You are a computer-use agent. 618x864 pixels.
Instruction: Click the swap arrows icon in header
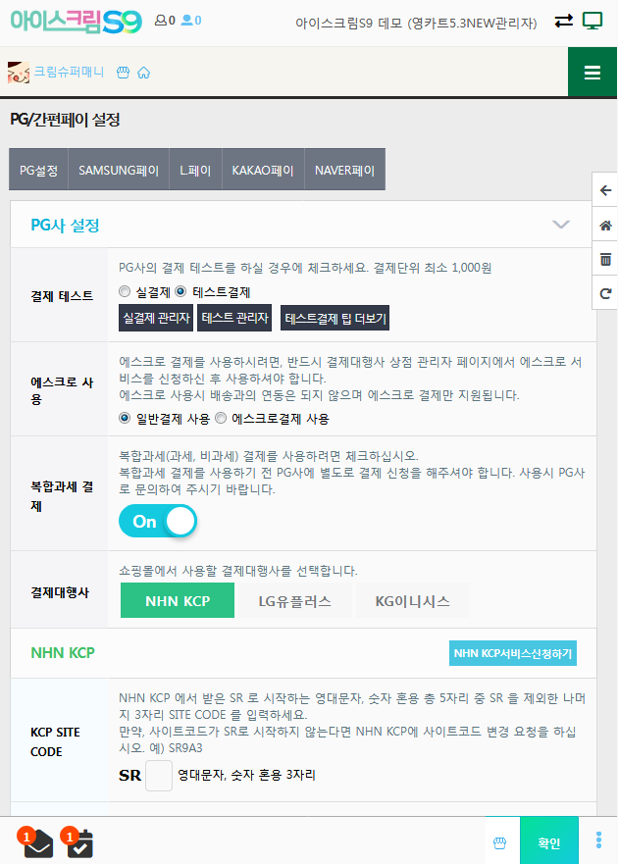[563, 22]
